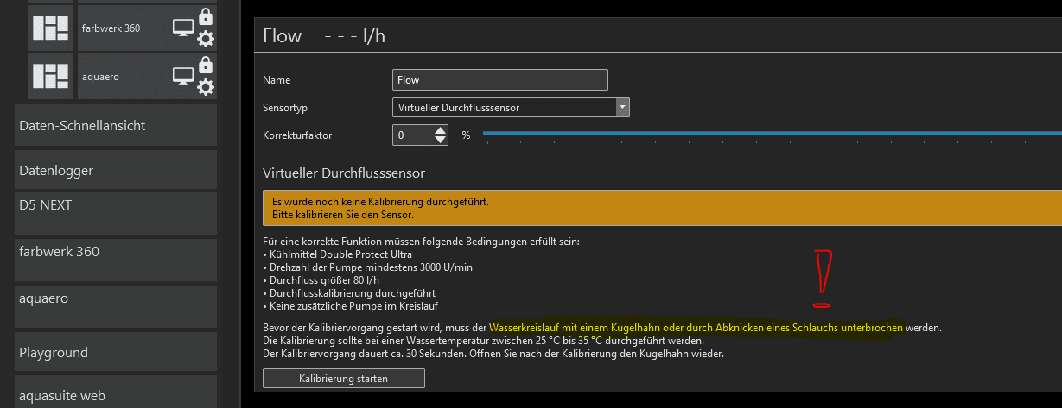Expand the Playground section

116,353
